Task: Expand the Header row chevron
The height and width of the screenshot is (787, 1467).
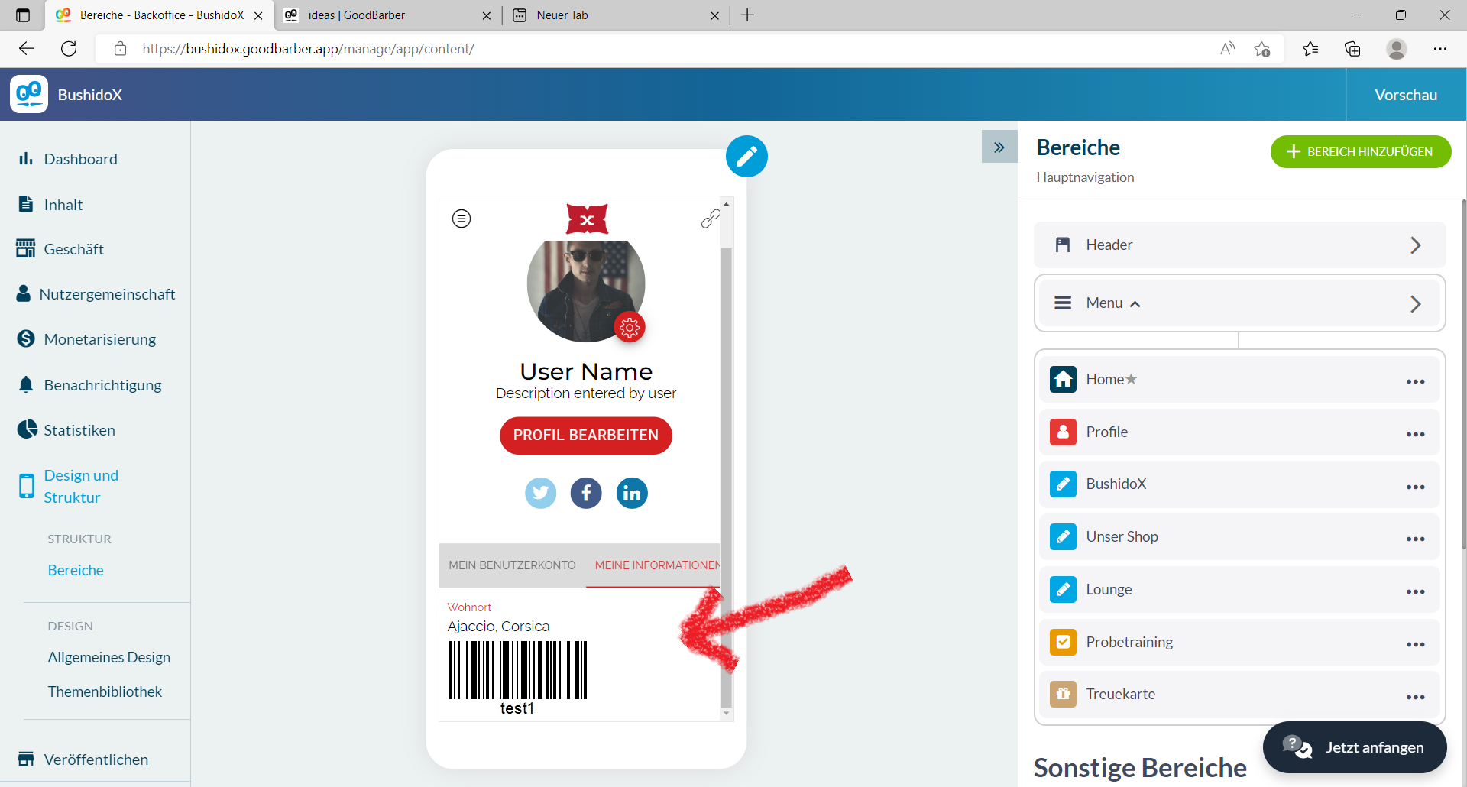Action: click(1416, 245)
